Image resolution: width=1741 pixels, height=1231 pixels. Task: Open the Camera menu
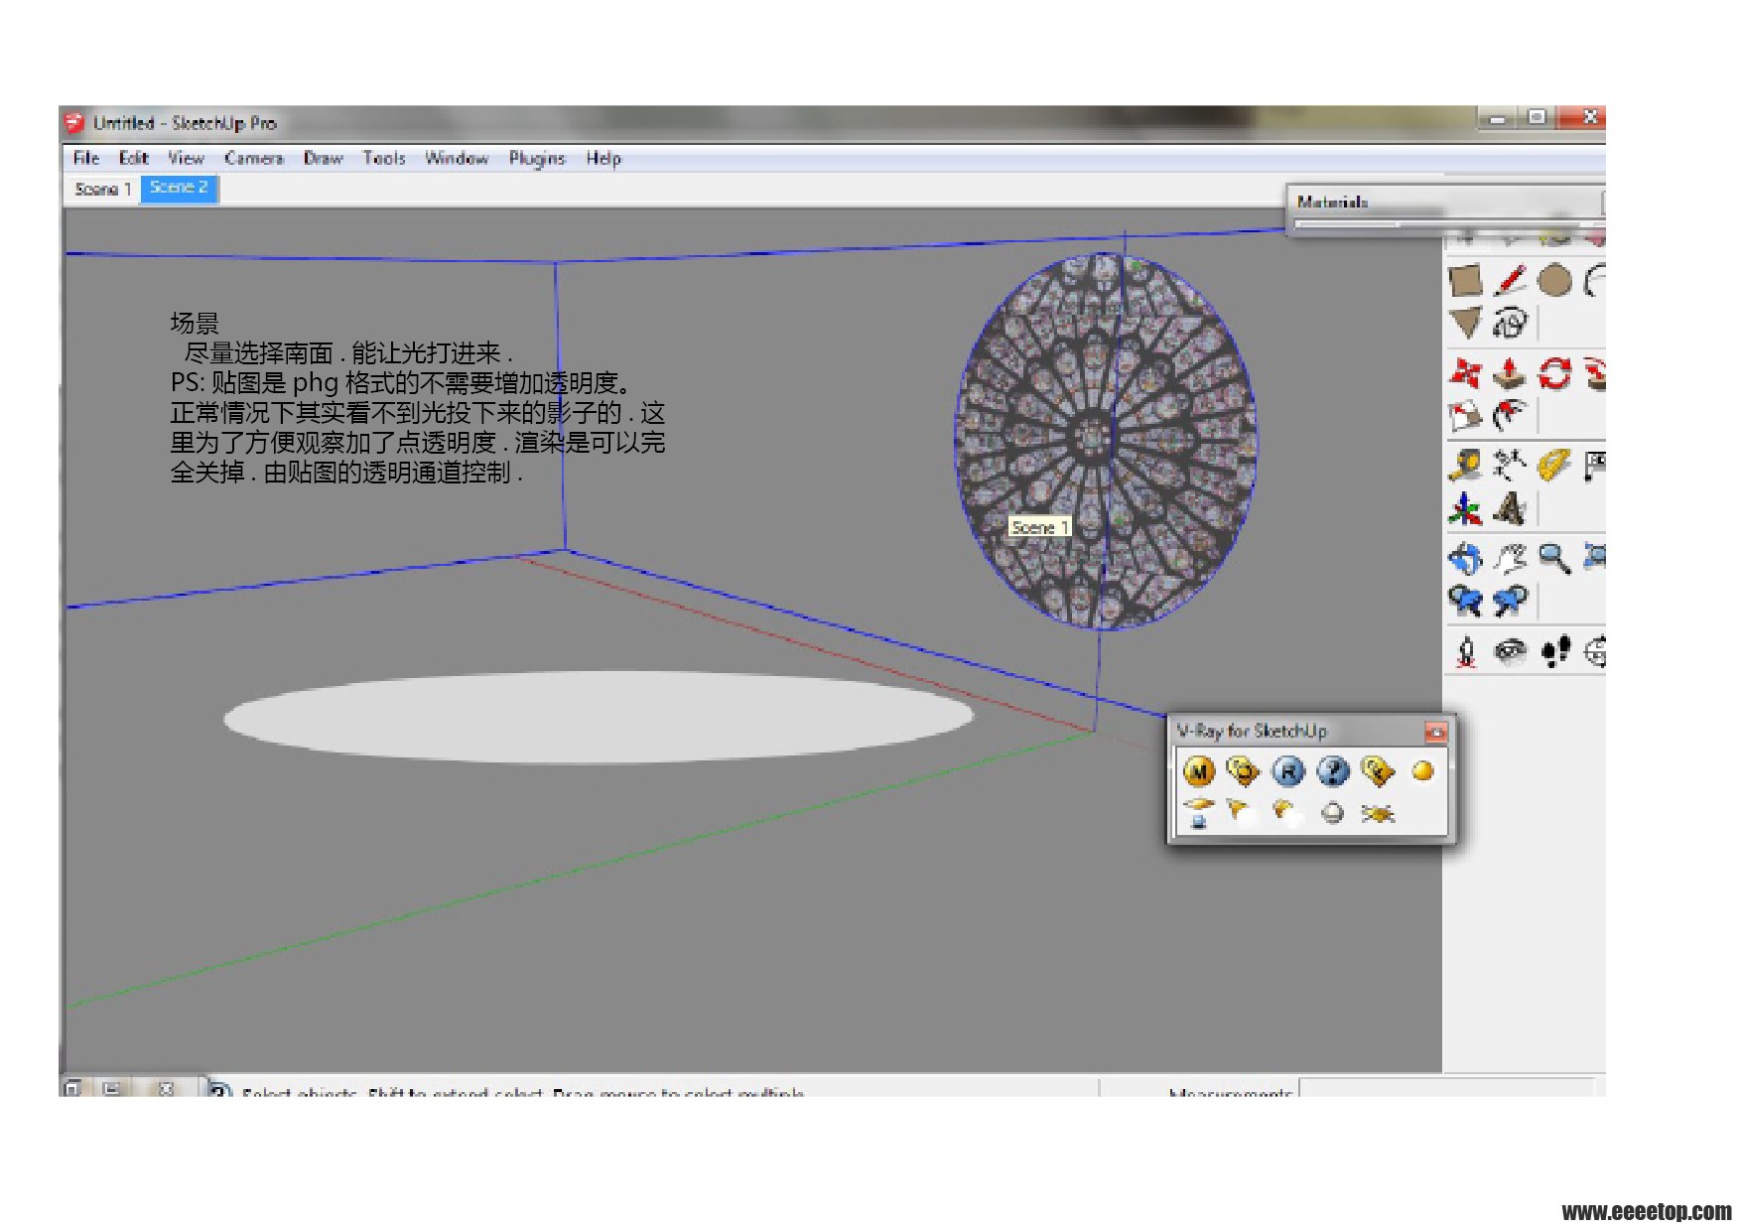[254, 158]
